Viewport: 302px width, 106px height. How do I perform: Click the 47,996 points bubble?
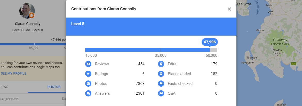[x=210, y=42]
